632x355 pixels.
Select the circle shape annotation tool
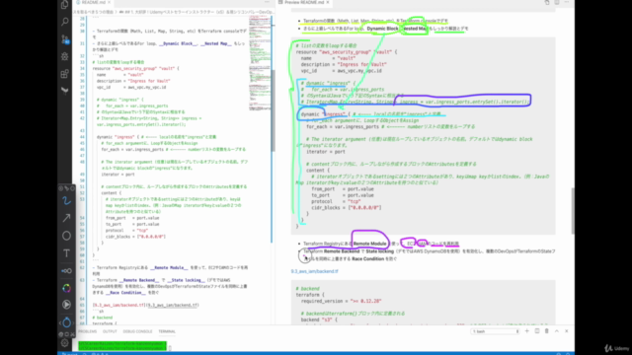pyautogui.click(x=66, y=236)
